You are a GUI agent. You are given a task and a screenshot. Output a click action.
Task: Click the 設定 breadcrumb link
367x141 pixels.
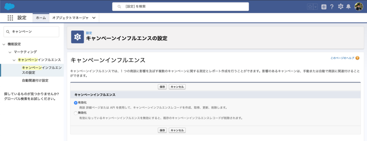click(x=89, y=33)
